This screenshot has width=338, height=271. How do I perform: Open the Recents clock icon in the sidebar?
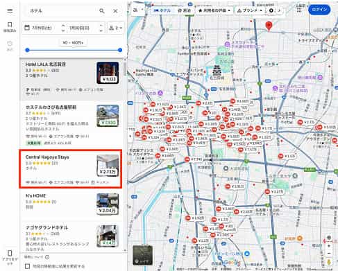pyautogui.click(x=10, y=44)
